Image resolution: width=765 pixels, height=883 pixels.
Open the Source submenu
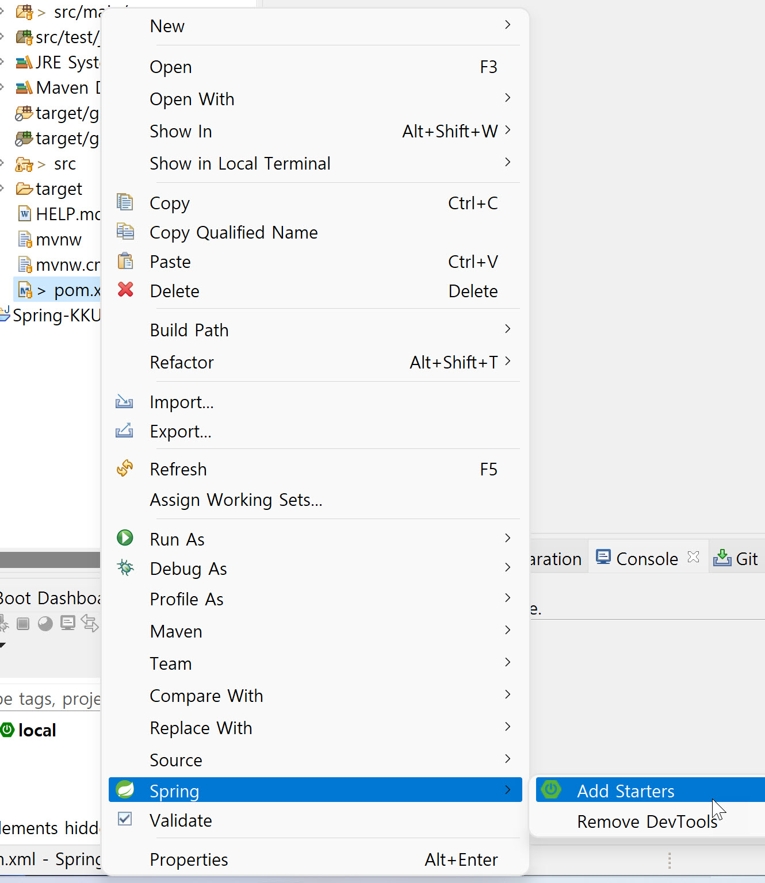coord(315,760)
